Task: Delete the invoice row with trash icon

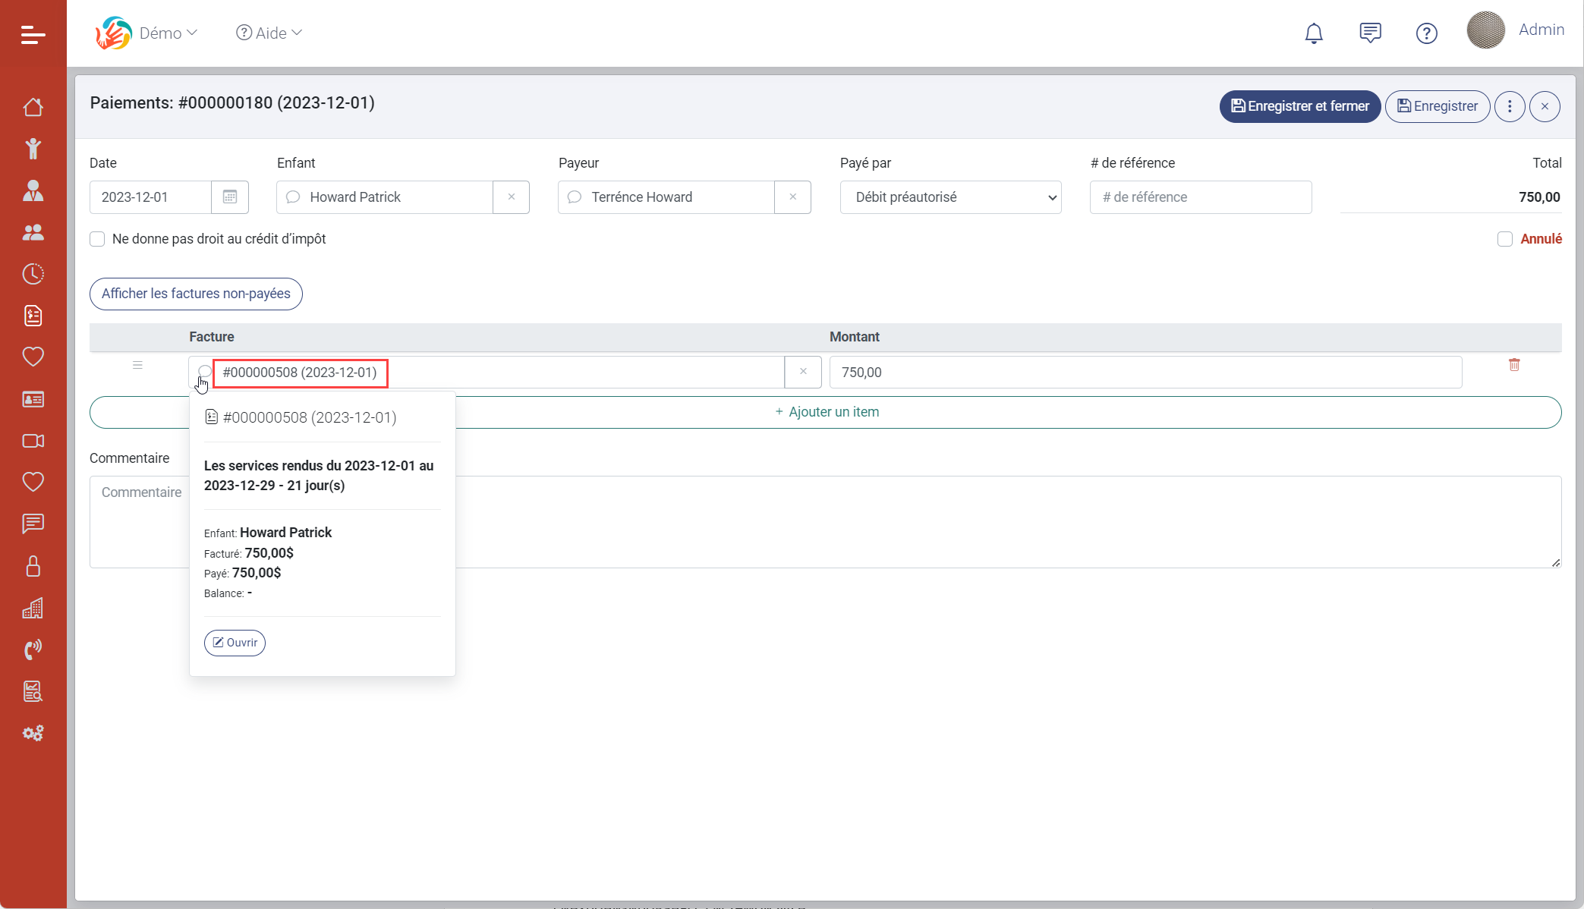Action: click(1513, 365)
